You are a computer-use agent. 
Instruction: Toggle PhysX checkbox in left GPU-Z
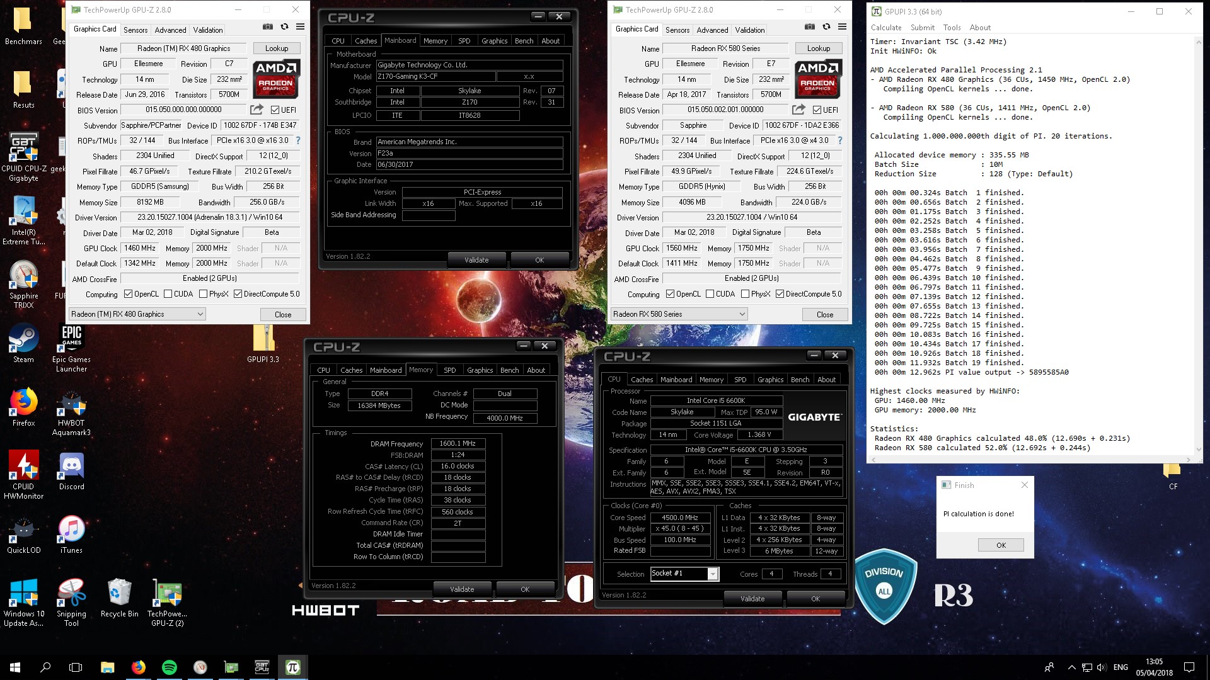(204, 294)
